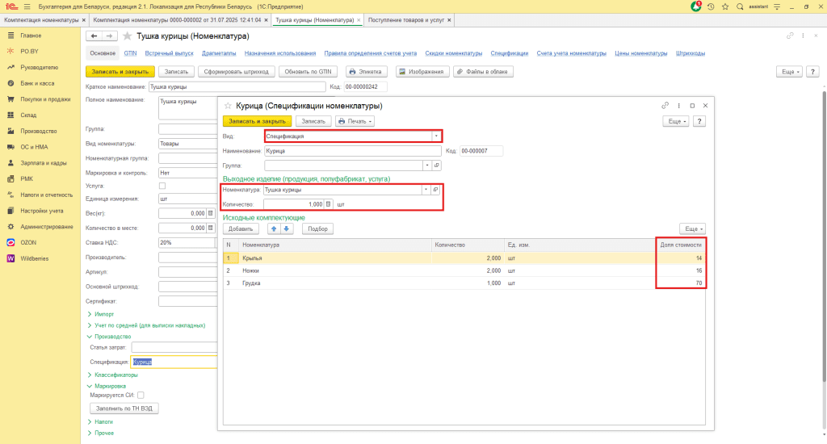Screen dimensions: 827x444
Task: Open Цены номенклатуры tab link
Action: [x=640, y=53]
